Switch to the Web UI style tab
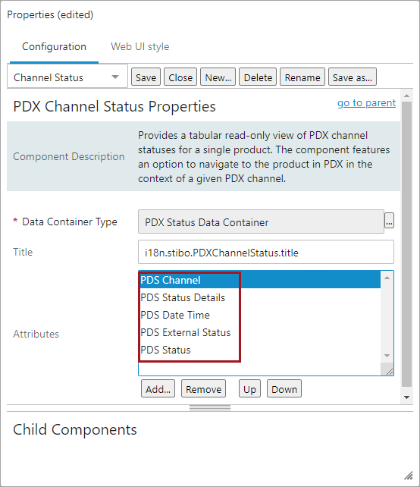The image size is (420, 487). 140,46
